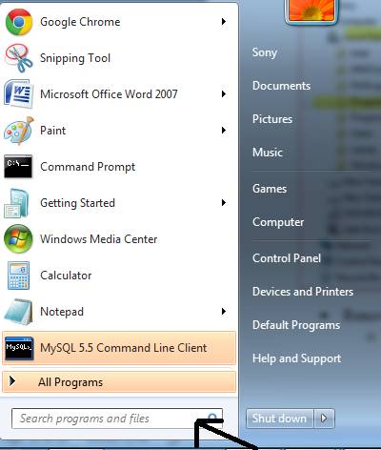Click the Notepad notebook icon
The image size is (381, 450).
[x=18, y=312]
